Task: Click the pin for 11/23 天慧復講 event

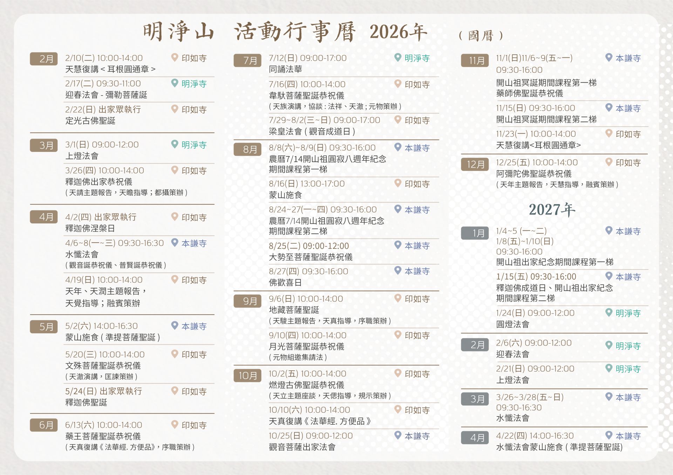Action: click(x=609, y=133)
